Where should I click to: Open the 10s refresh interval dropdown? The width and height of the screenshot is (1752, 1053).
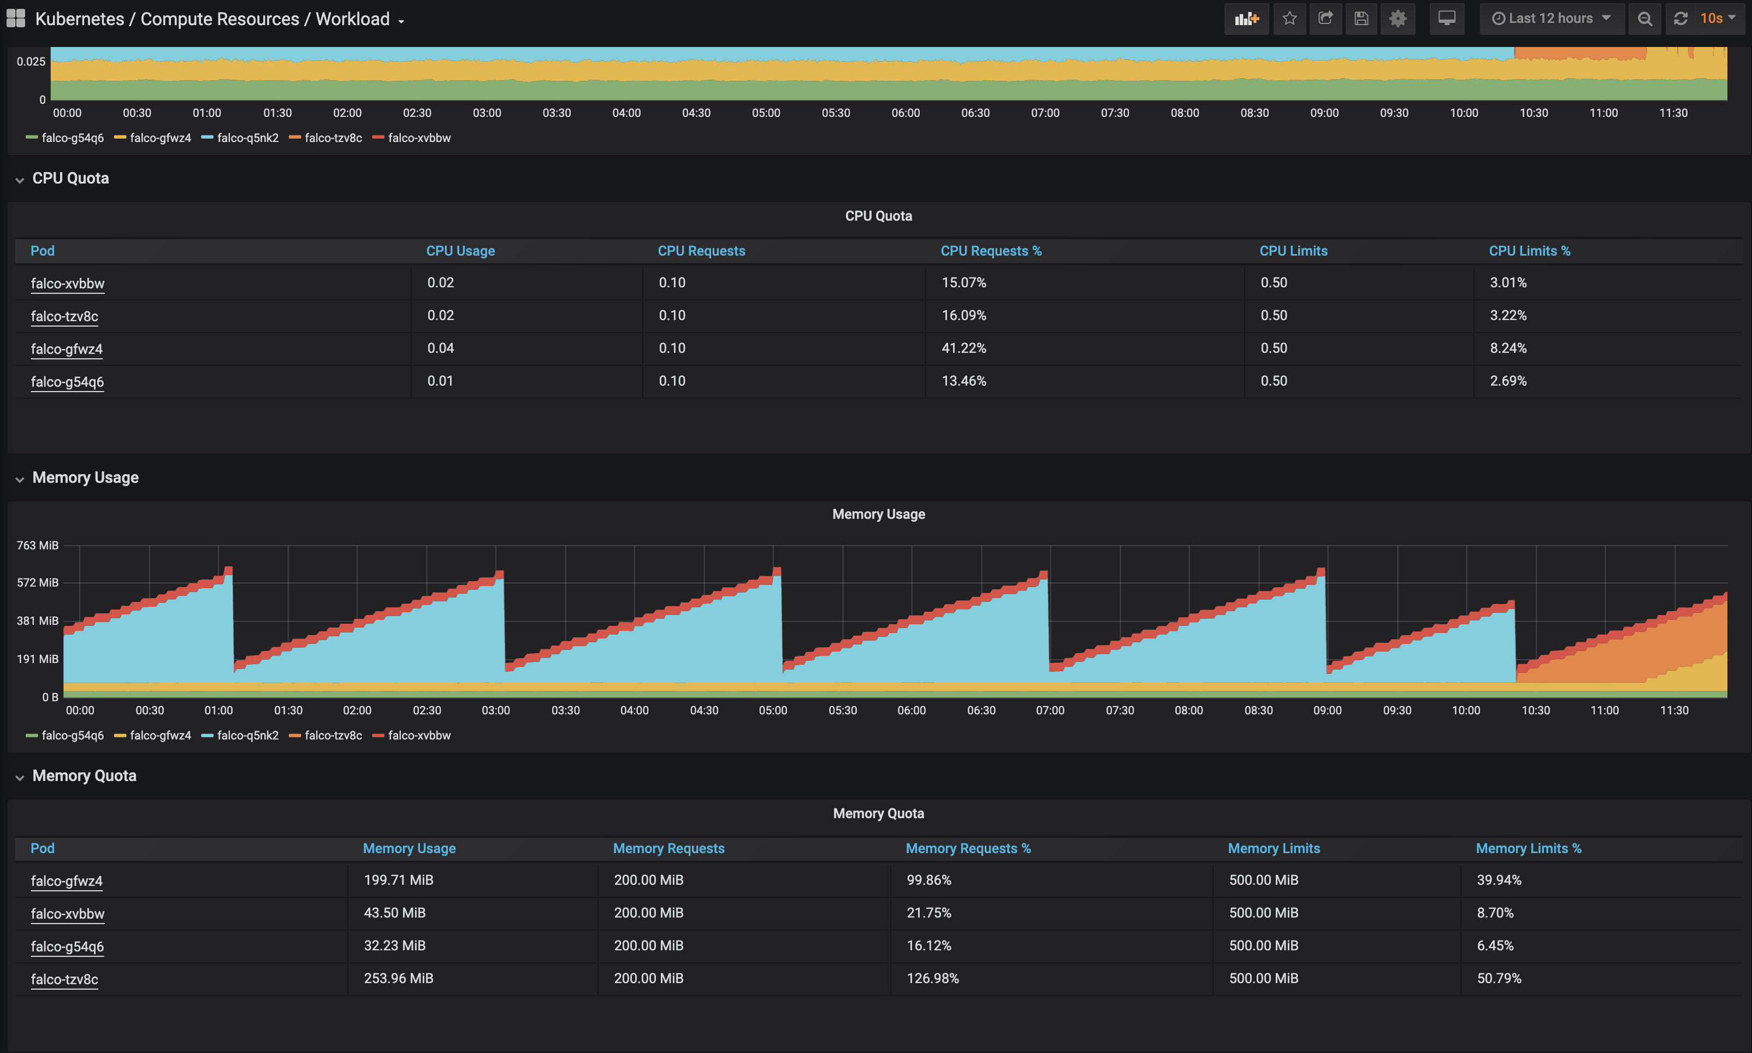[1712, 19]
